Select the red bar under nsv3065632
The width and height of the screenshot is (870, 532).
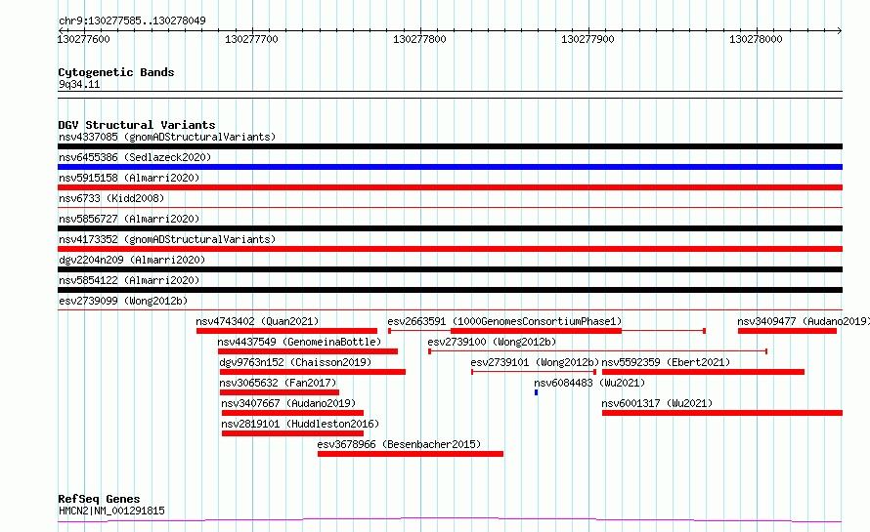[280, 392]
